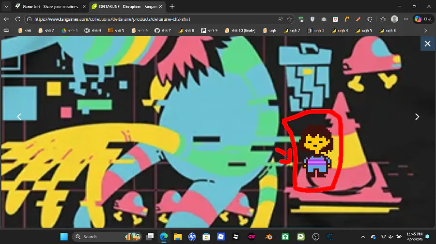Show the previous product image
Viewport: 436px width, 244px height.
click(19, 117)
